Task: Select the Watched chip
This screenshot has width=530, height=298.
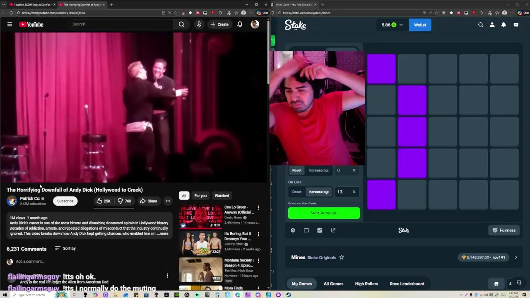Action: (x=222, y=196)
